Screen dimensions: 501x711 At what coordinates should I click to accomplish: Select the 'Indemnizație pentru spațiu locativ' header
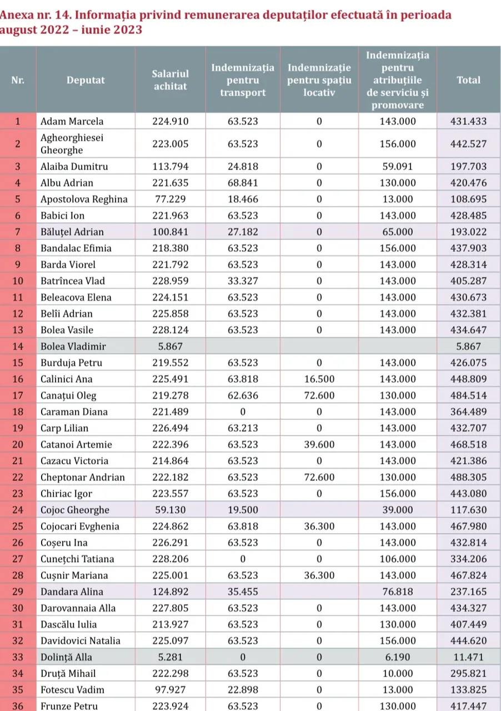click(x=319, y=80)
